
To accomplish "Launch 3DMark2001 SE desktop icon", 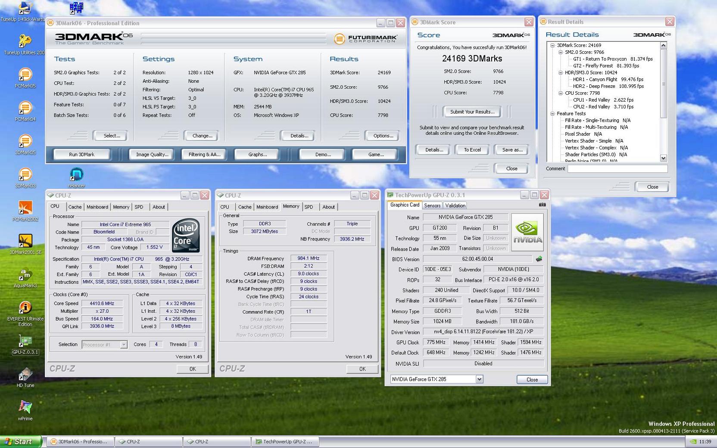I will pos(25,244).
